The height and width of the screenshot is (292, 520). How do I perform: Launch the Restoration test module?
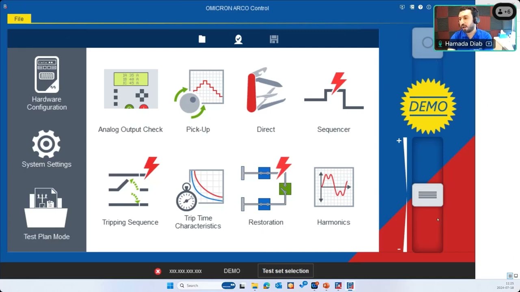pyautogui.click(x=266, y=191)
